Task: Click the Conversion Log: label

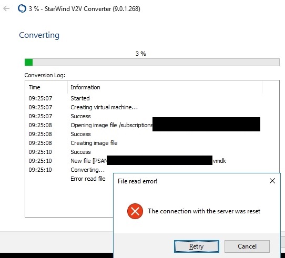Action: click(x=45, y=75)
